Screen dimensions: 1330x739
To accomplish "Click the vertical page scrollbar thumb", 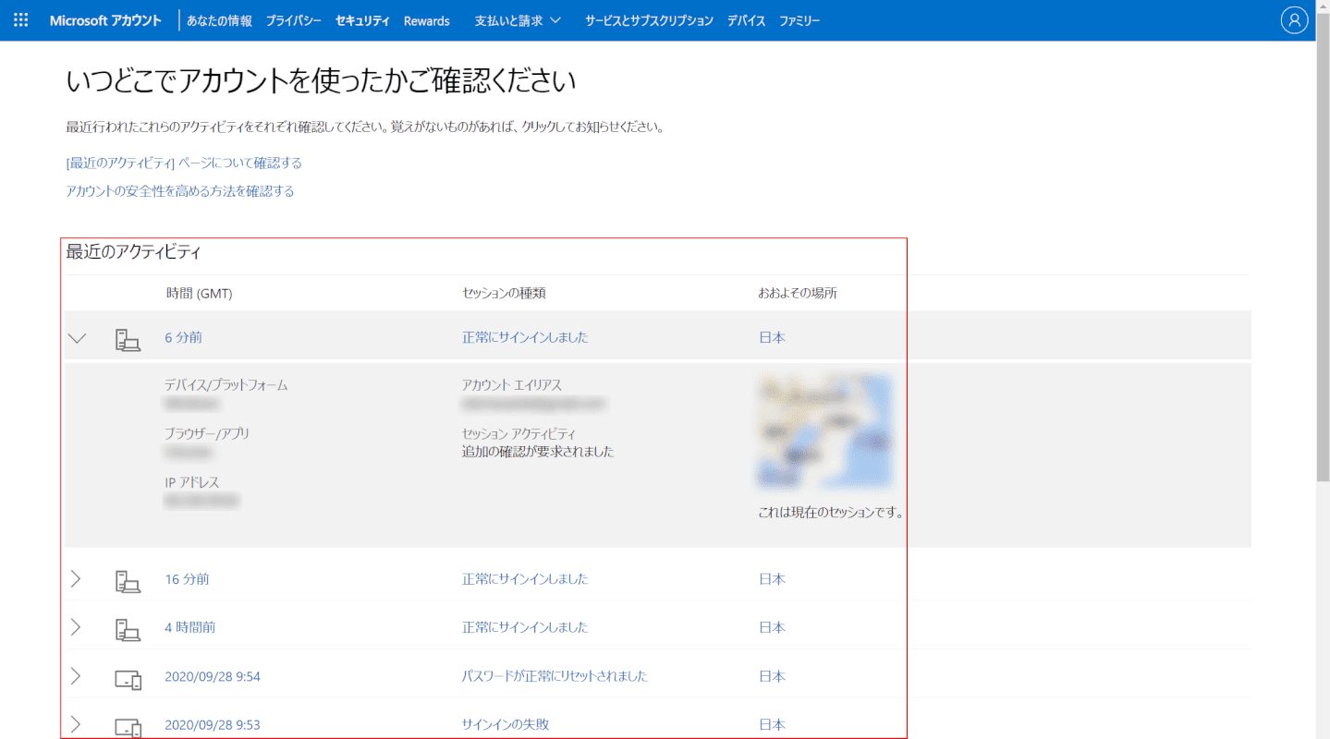I will (x=1323, y=247).
